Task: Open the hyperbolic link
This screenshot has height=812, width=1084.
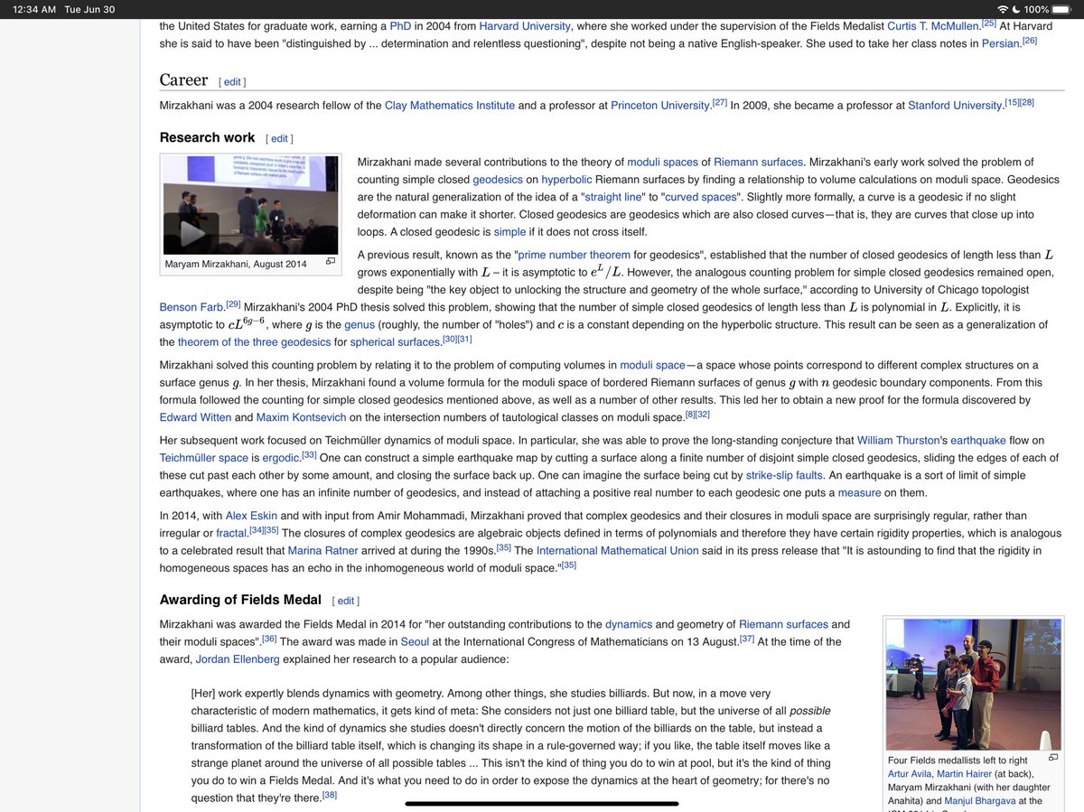Action: click(566, 179)
